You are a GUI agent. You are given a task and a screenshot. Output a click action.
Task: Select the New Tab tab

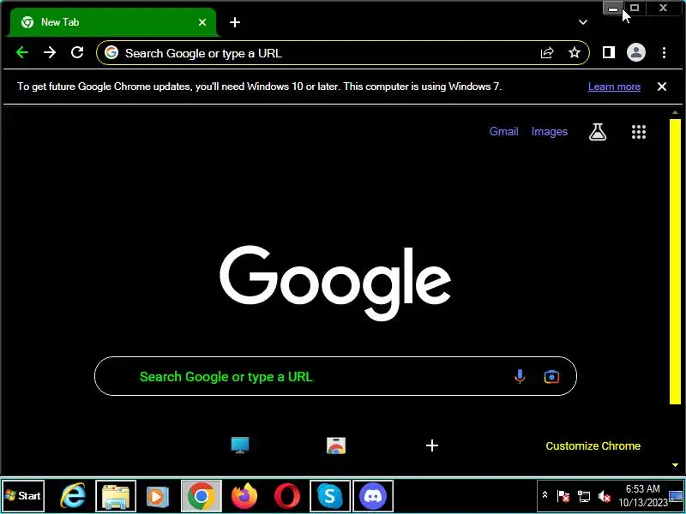[113, 22]
